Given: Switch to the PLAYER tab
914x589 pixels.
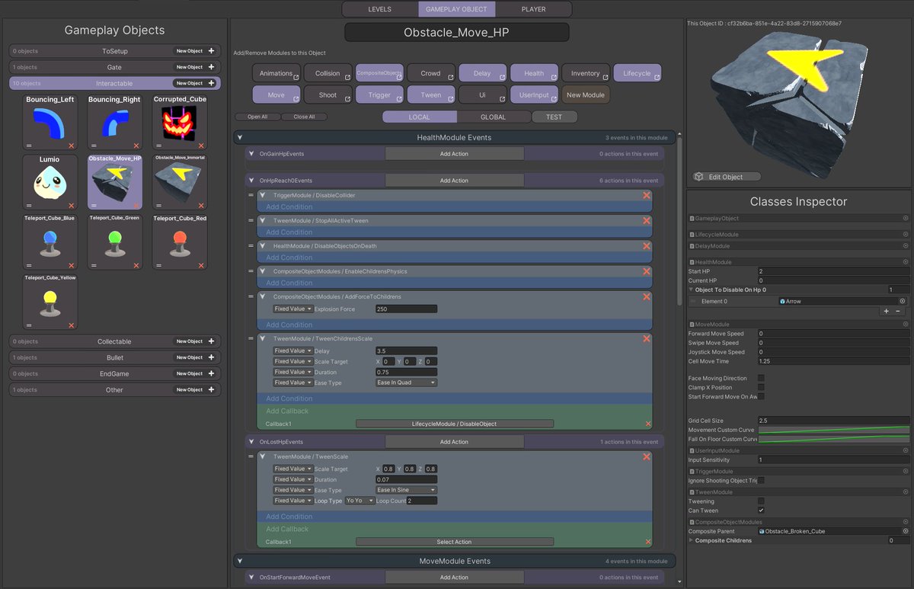Looking at the screenshot, I should [x=533, y=9].
